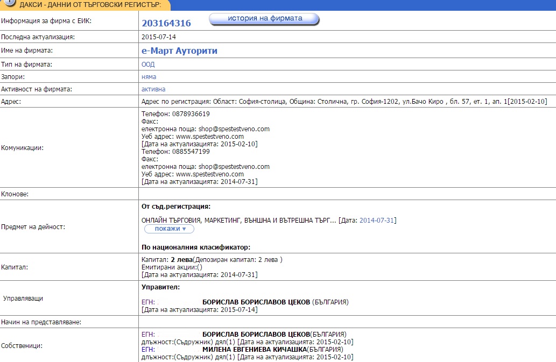
Task: Select the 'ООД' company type link
Action: [x=148, y=64]
